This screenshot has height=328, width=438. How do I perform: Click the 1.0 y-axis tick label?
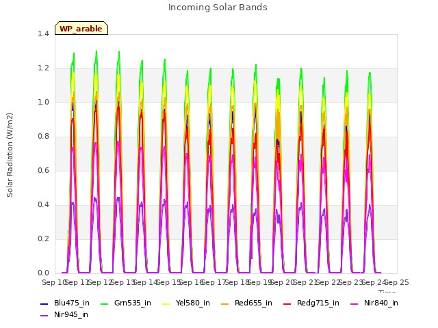[43, 102]
